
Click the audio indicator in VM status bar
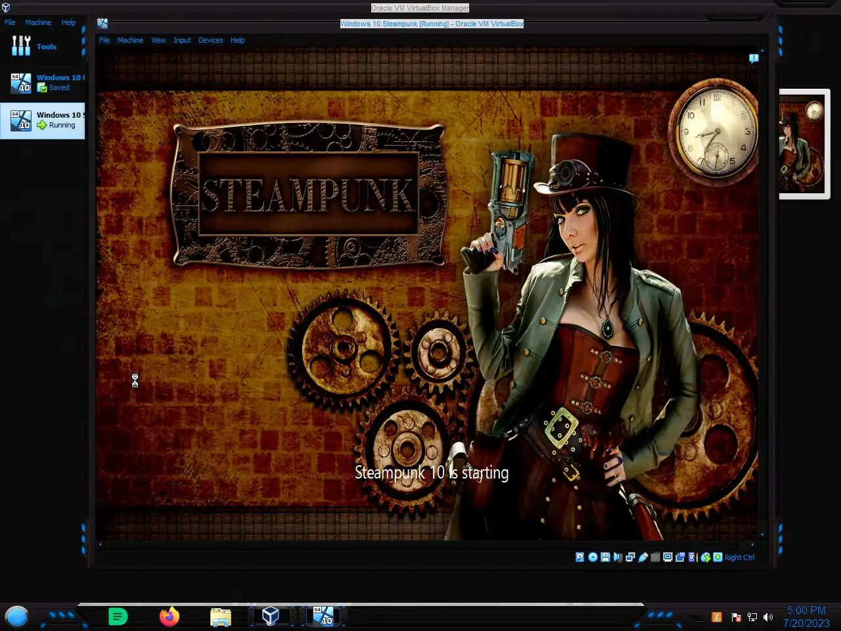618,557
